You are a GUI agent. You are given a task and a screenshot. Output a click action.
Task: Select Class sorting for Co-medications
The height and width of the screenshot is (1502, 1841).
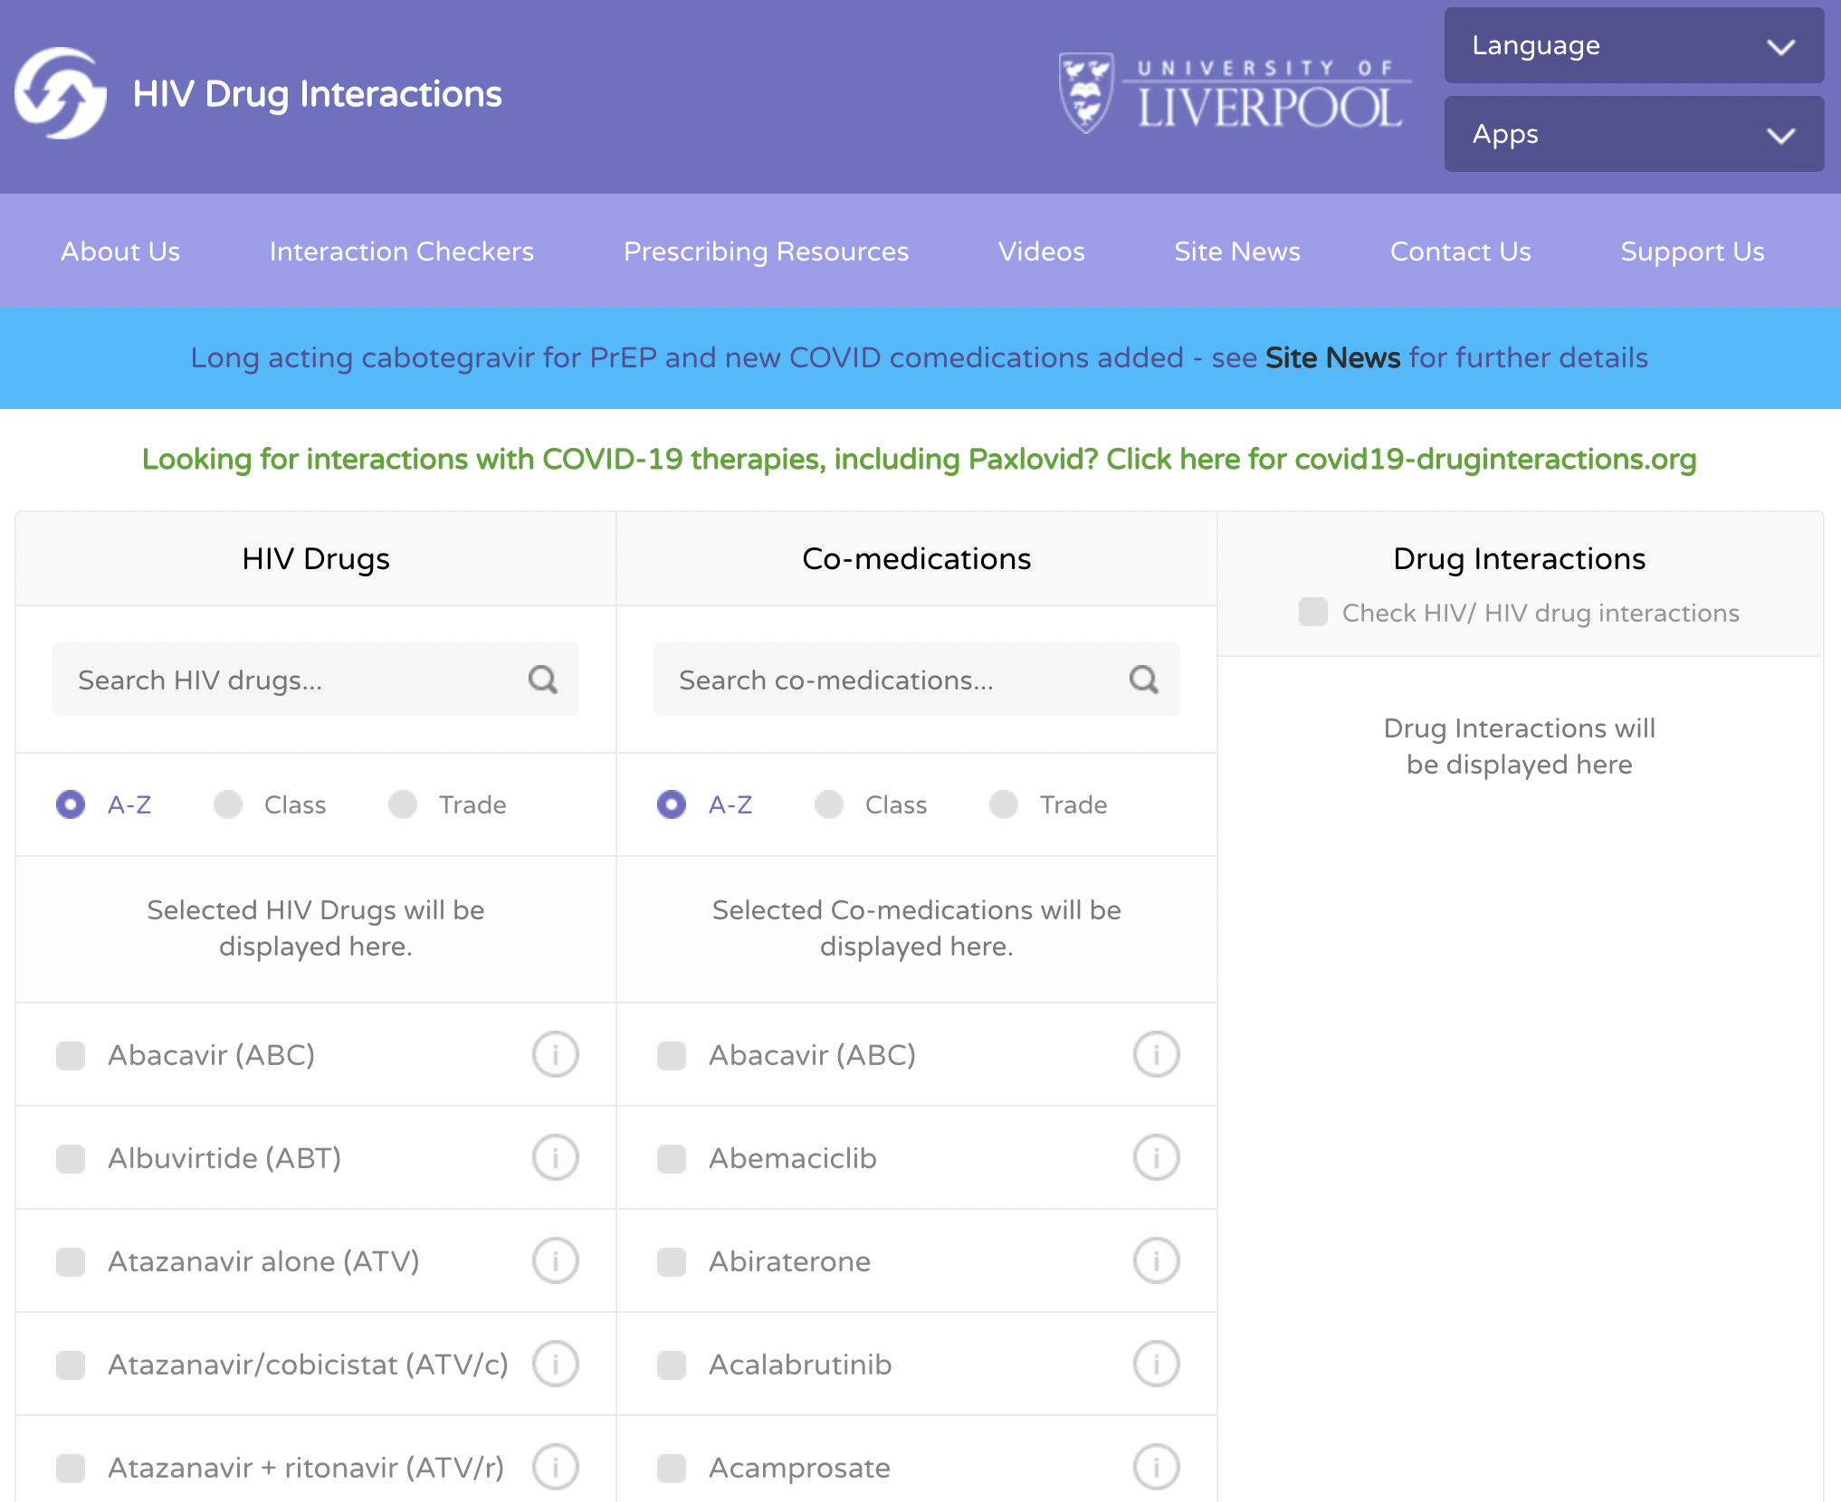[x=829, y=804]
